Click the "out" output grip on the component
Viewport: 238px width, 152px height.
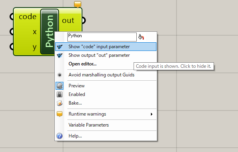[84, 20]
